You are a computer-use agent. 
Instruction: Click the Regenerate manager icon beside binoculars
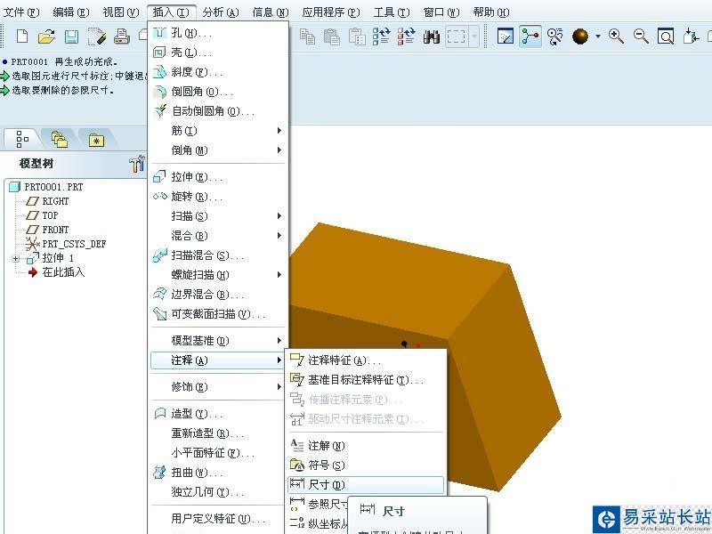407,36
